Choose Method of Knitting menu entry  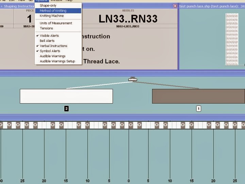point(58,11)
